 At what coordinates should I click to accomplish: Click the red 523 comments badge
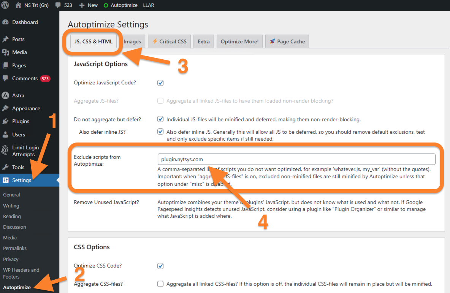[x=45, y=79]
